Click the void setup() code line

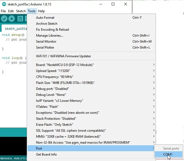pyautogui.click(x=13, y=35)
